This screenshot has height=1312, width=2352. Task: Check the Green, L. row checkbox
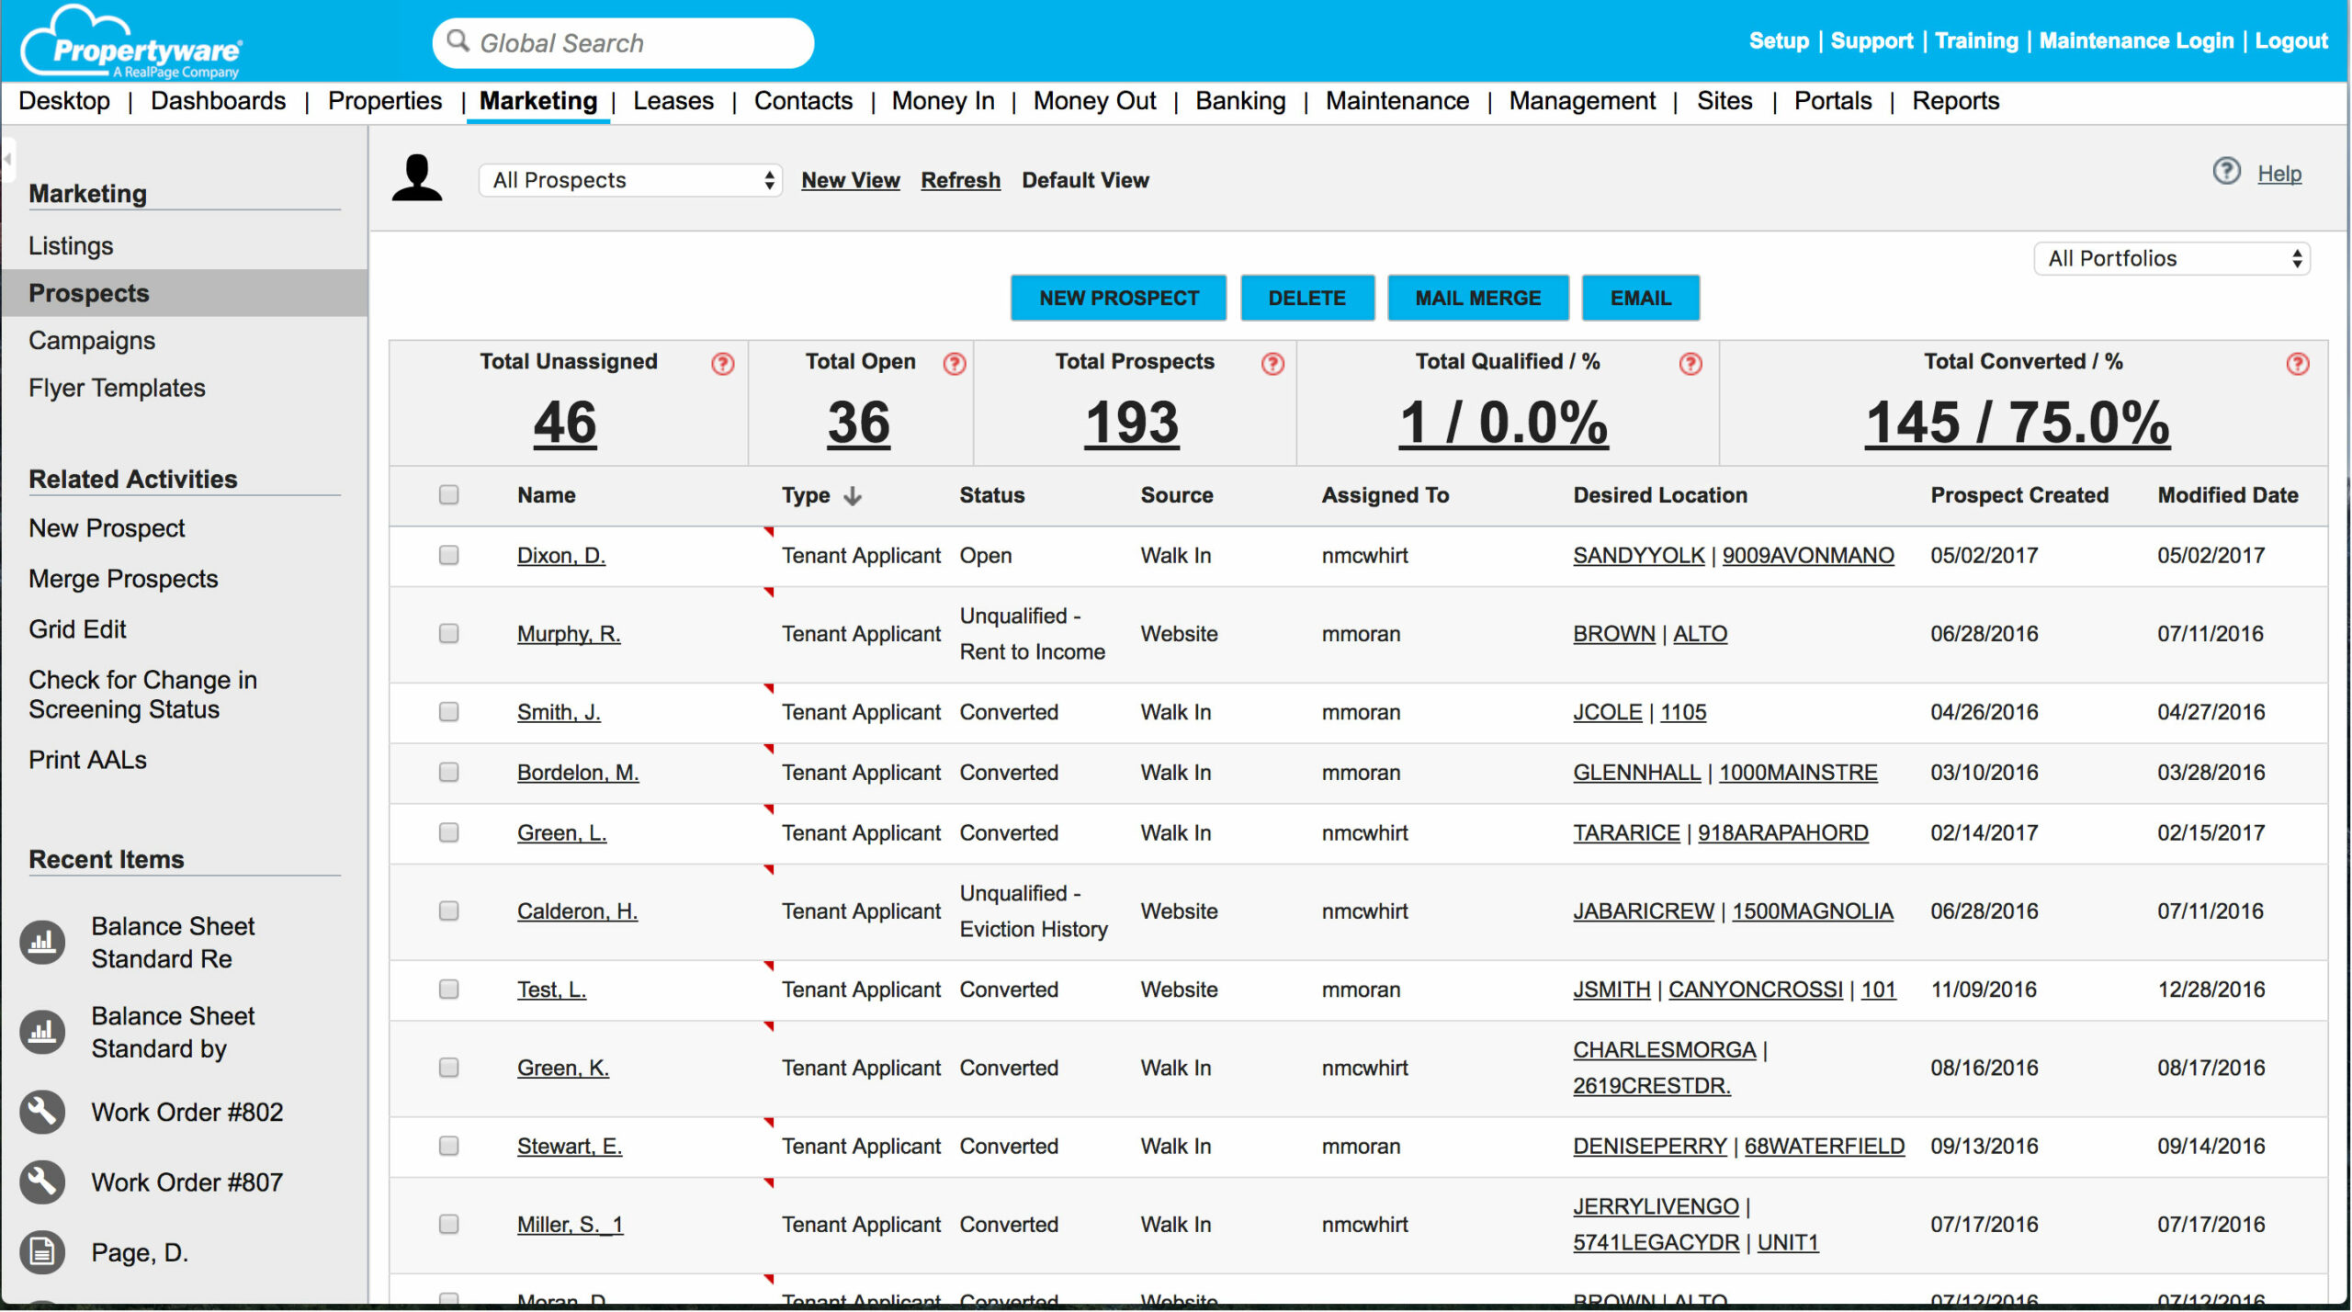(448, 833)
